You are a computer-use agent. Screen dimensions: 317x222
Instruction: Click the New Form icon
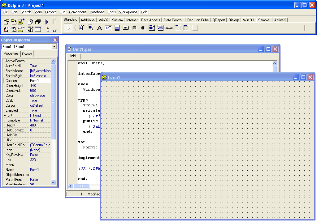point(38,29)
